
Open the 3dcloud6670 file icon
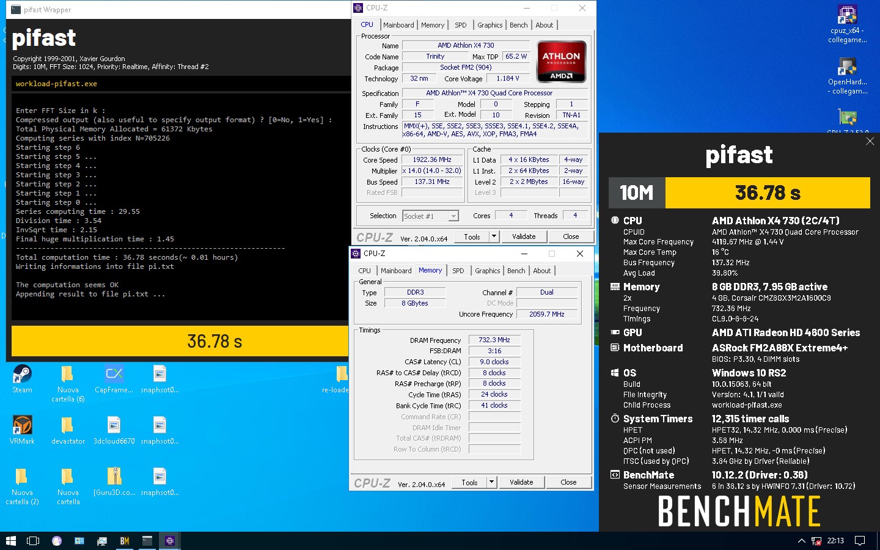click(114, 430)
